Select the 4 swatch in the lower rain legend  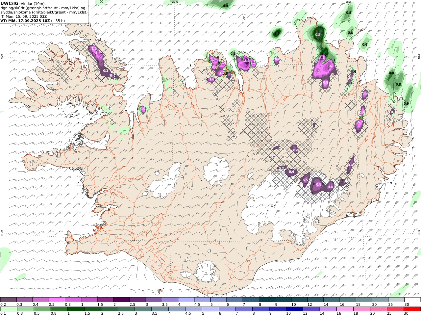point(177,309)
